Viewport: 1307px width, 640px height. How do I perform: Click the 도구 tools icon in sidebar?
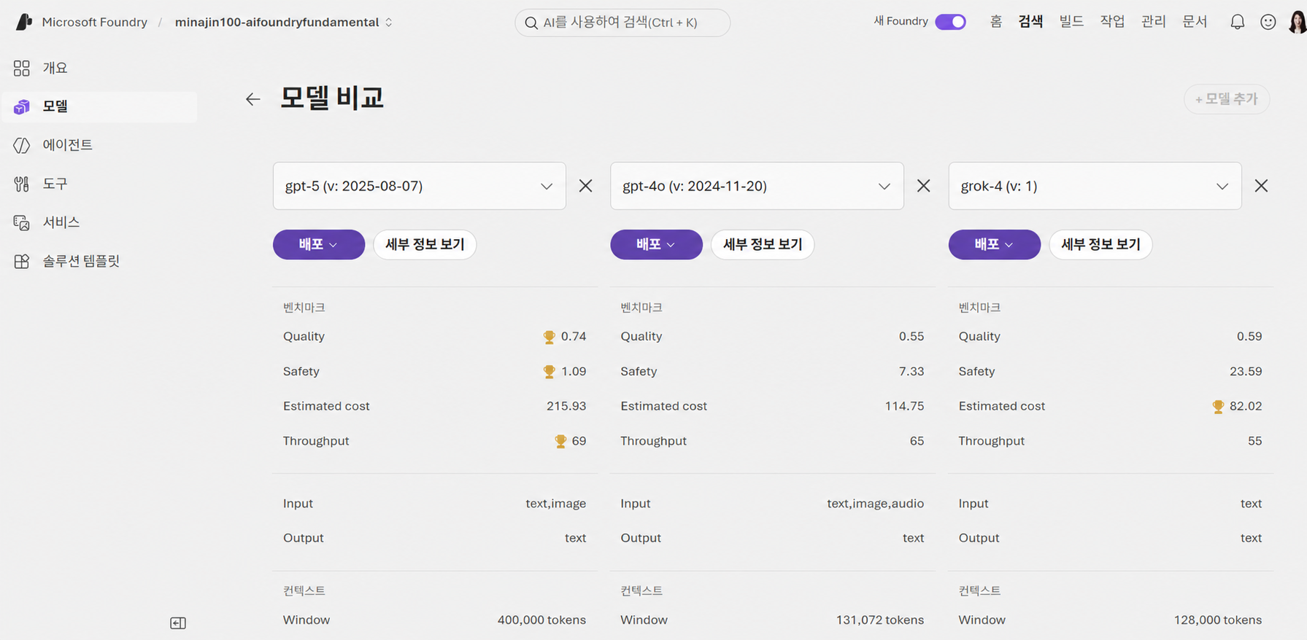click(x=22, y=184)
